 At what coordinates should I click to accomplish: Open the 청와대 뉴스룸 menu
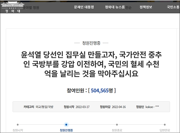[x=115, y=7]
